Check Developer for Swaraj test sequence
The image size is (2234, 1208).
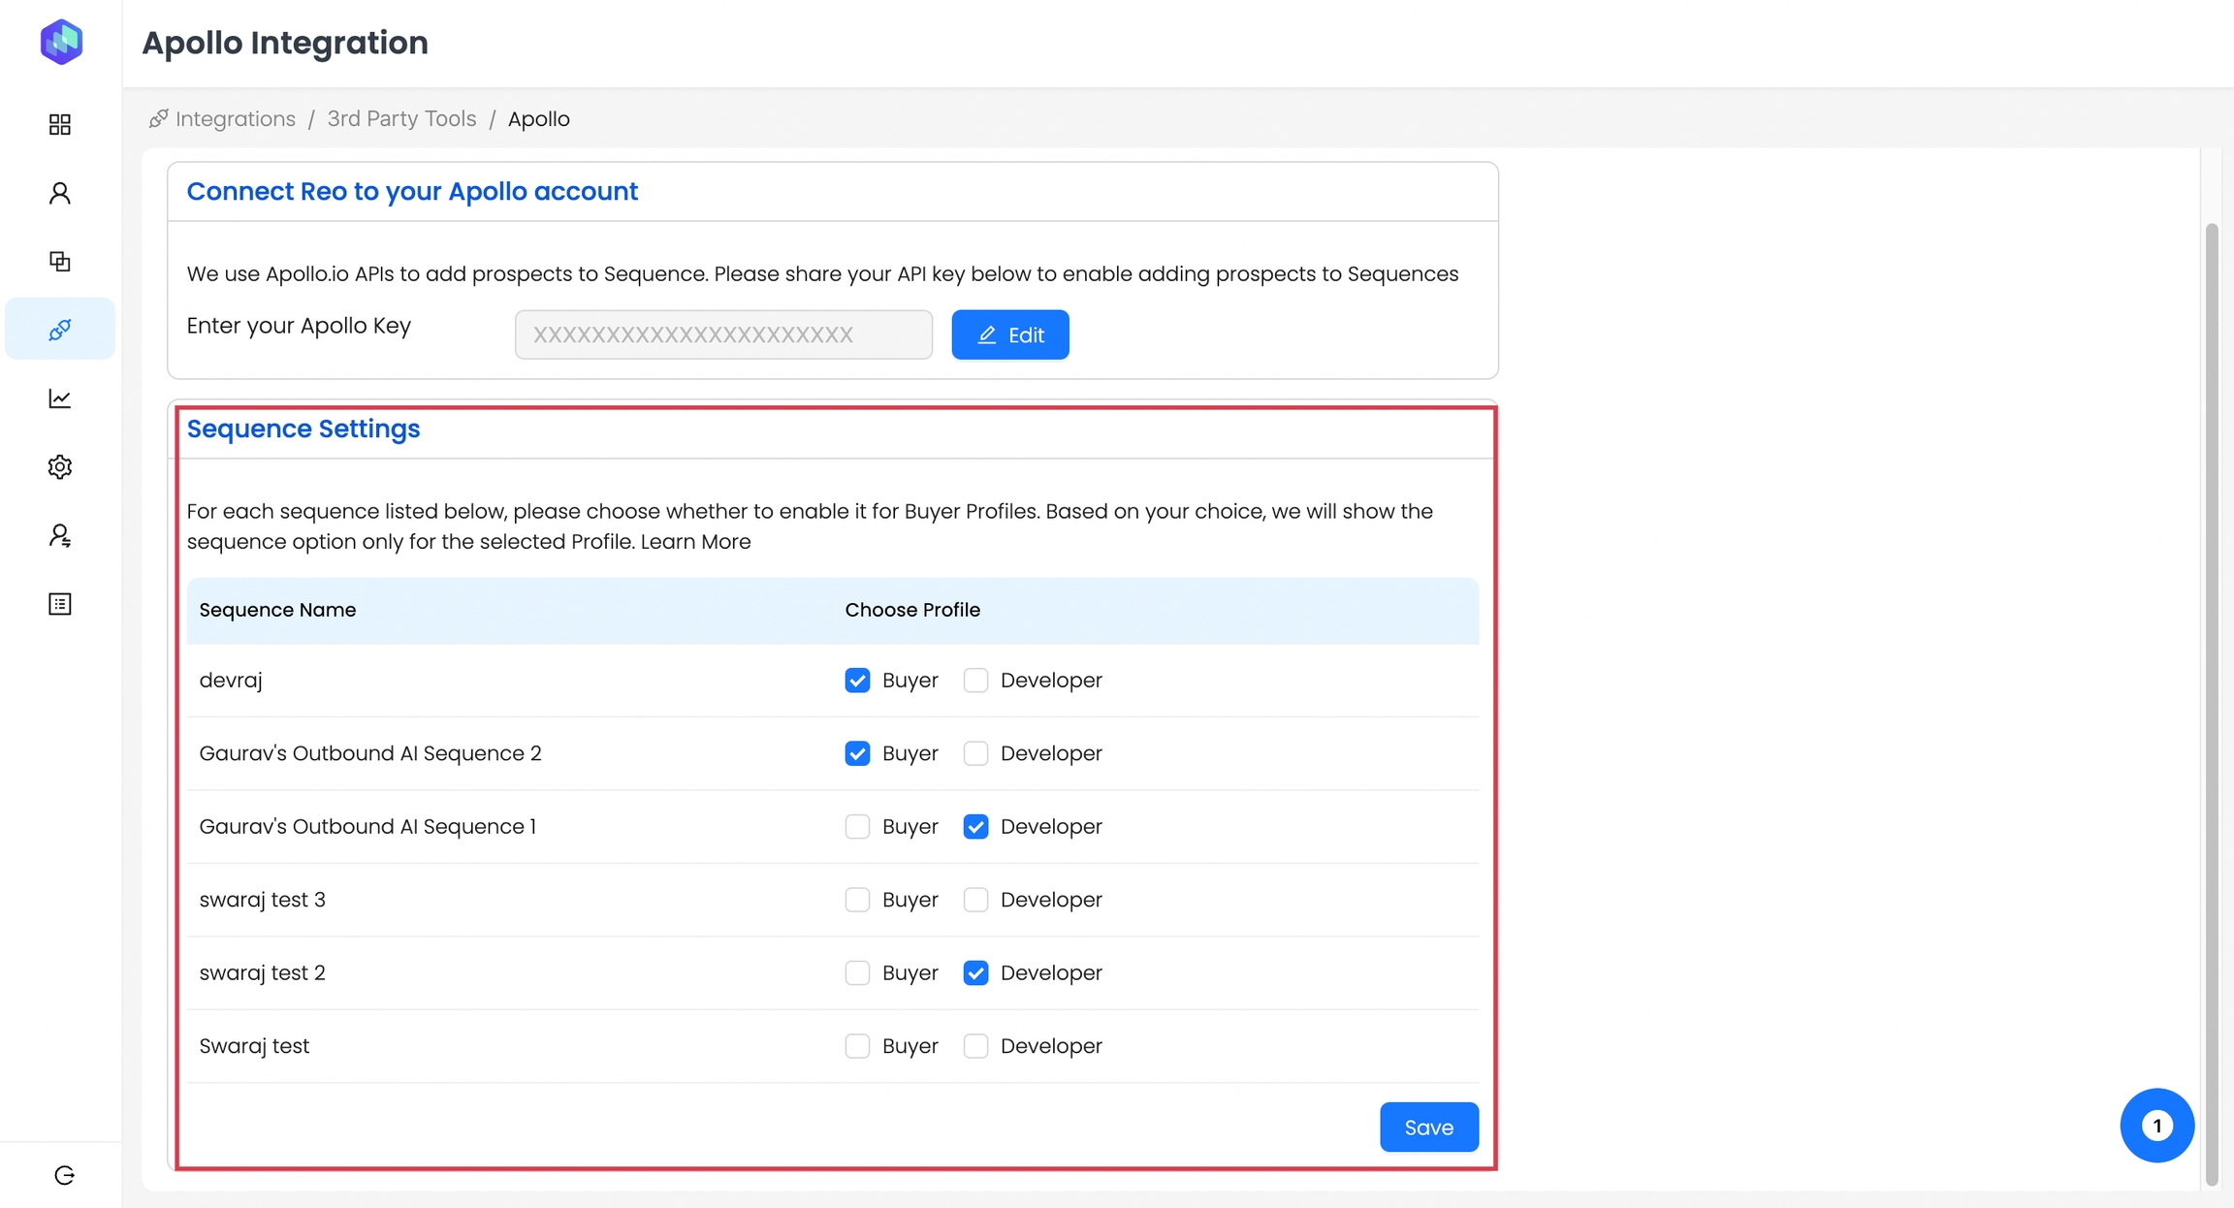pyautogui.click(x=975, y=1046)
